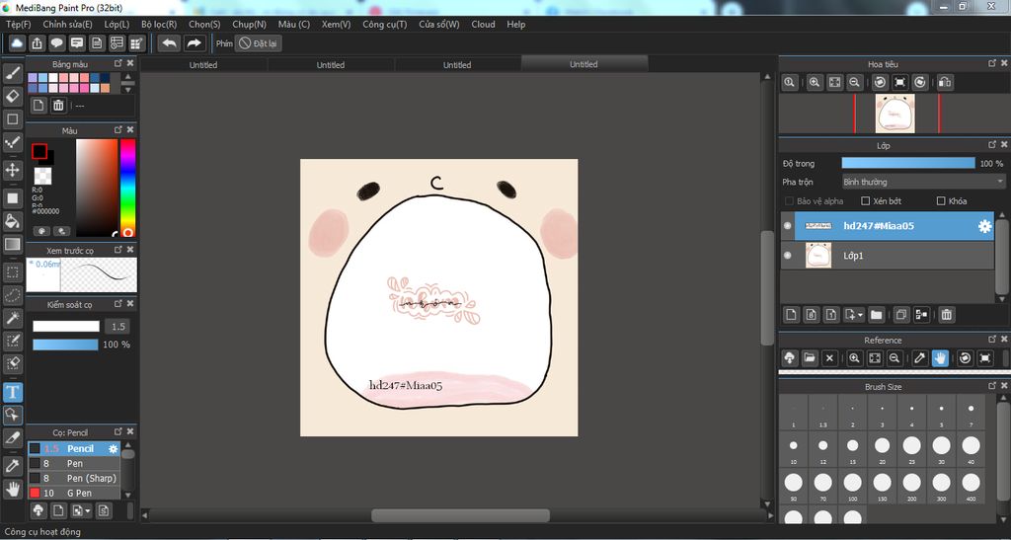Float the Brush Size panel
Image resolution: width=1011 pixels, height=540 pixels.
992,385
